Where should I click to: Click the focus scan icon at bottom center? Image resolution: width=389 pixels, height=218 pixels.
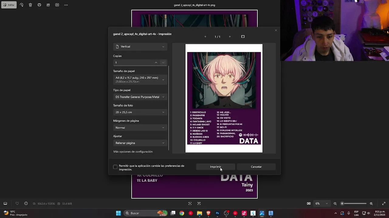190,203
